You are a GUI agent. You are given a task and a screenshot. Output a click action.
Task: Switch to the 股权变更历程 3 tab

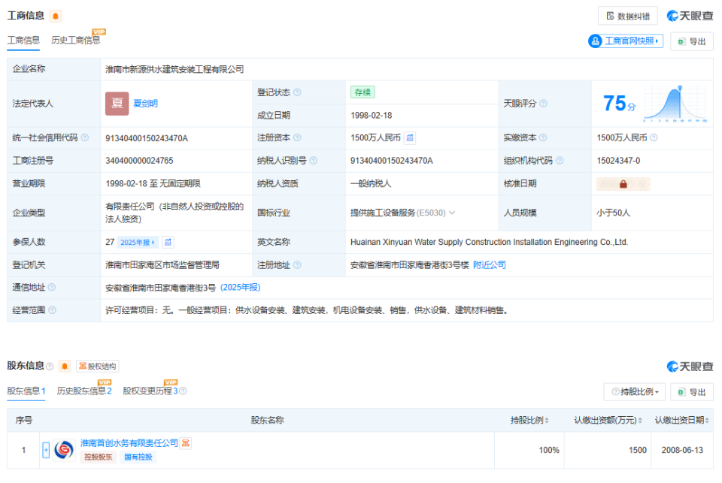click(150, 391)
